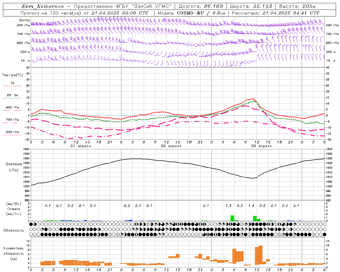Click the 0.3 precipitation amount value
The image size is (340, 272).
click(x=127, y=206)
